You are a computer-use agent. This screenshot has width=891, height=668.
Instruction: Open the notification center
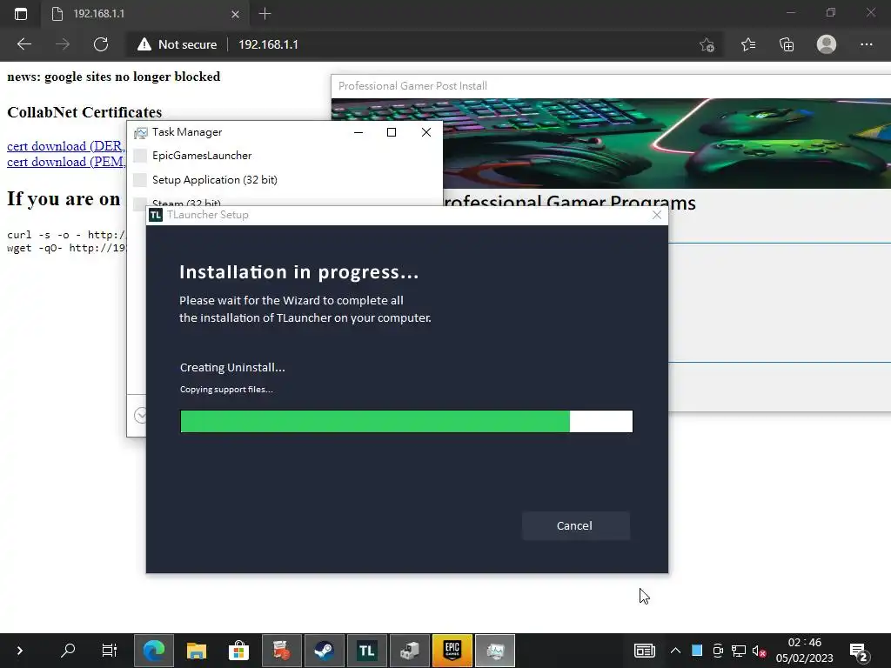click(x=859, y=651)
